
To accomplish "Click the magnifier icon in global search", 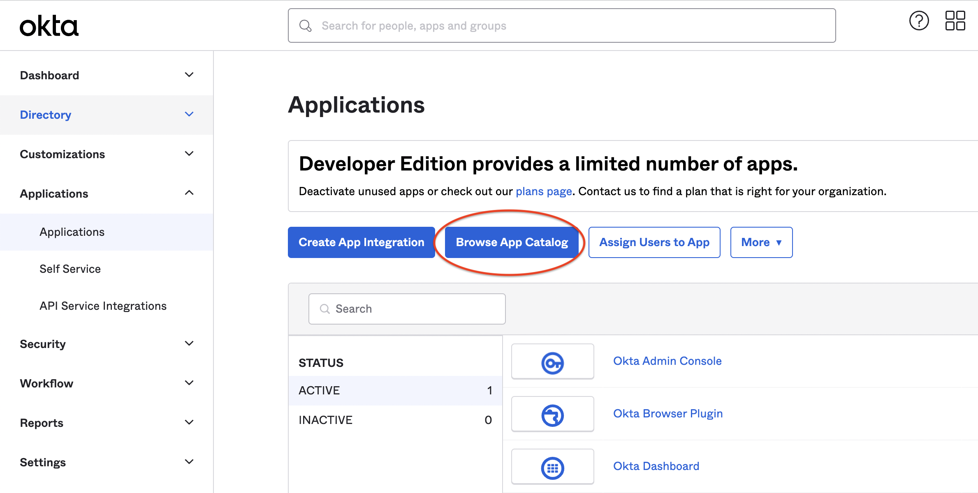I will click(305, 26).
